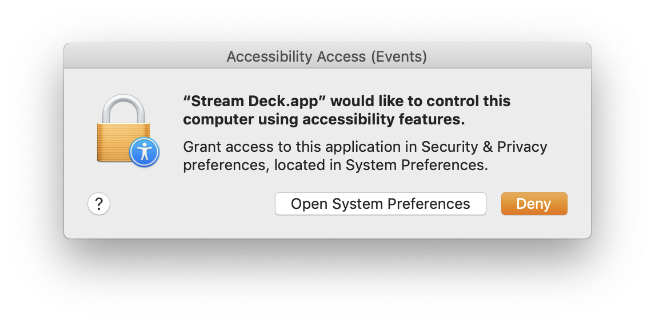Open System Preferences from the dialog

(381, 204)
